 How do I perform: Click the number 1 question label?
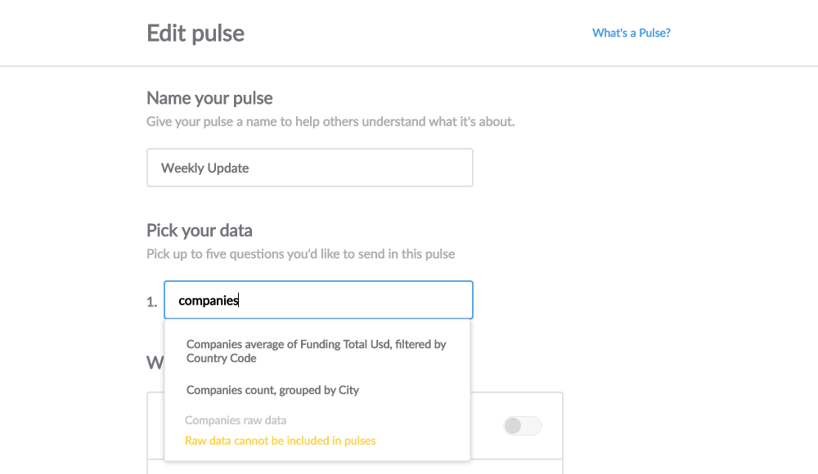pos(152,301)
